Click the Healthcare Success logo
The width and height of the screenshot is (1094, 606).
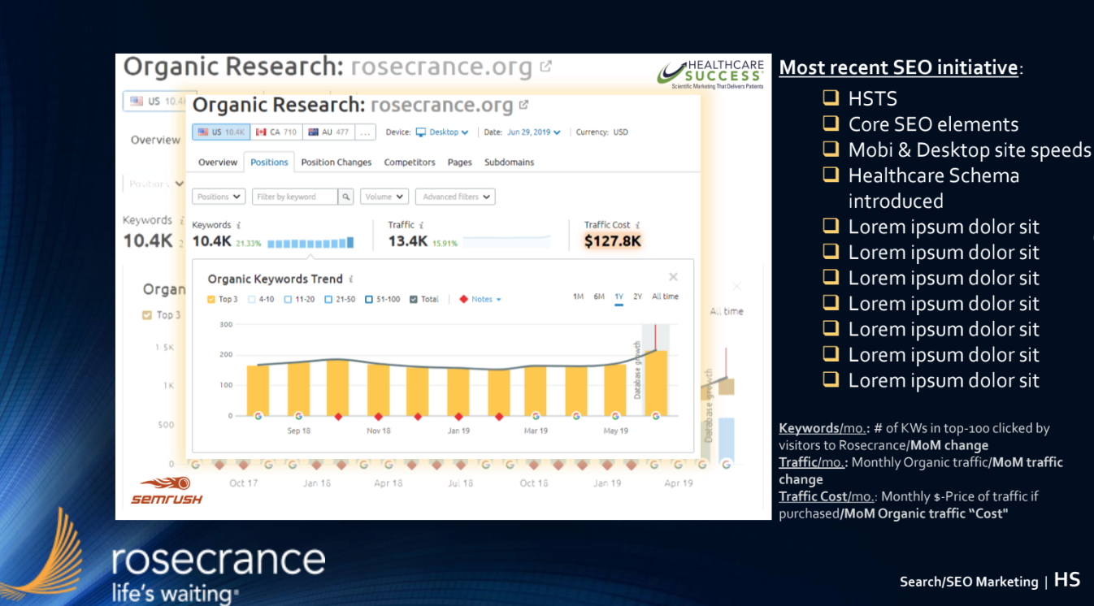(711, 75)
